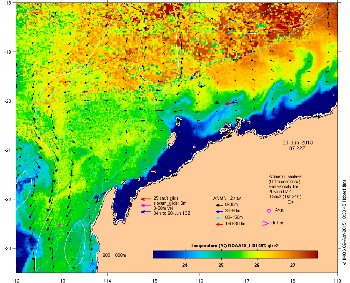350x283 pixels.
Task: Click the colorbar tick label 26
Action: point(257,265)
